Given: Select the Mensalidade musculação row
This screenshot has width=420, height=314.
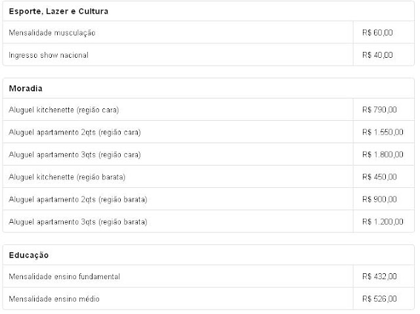Looking at the screenshot, I should coord(209,32).
